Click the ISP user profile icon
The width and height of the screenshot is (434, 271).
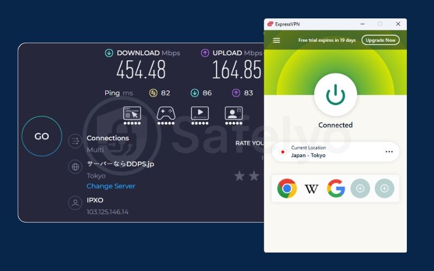(75, 203)
